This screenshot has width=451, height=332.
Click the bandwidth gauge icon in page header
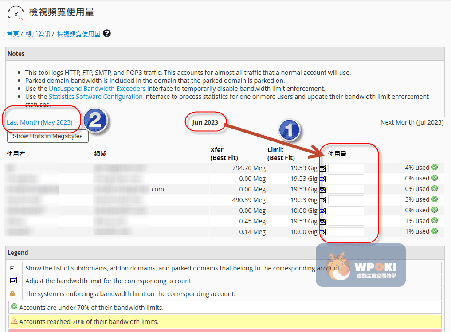pos(16,12)
